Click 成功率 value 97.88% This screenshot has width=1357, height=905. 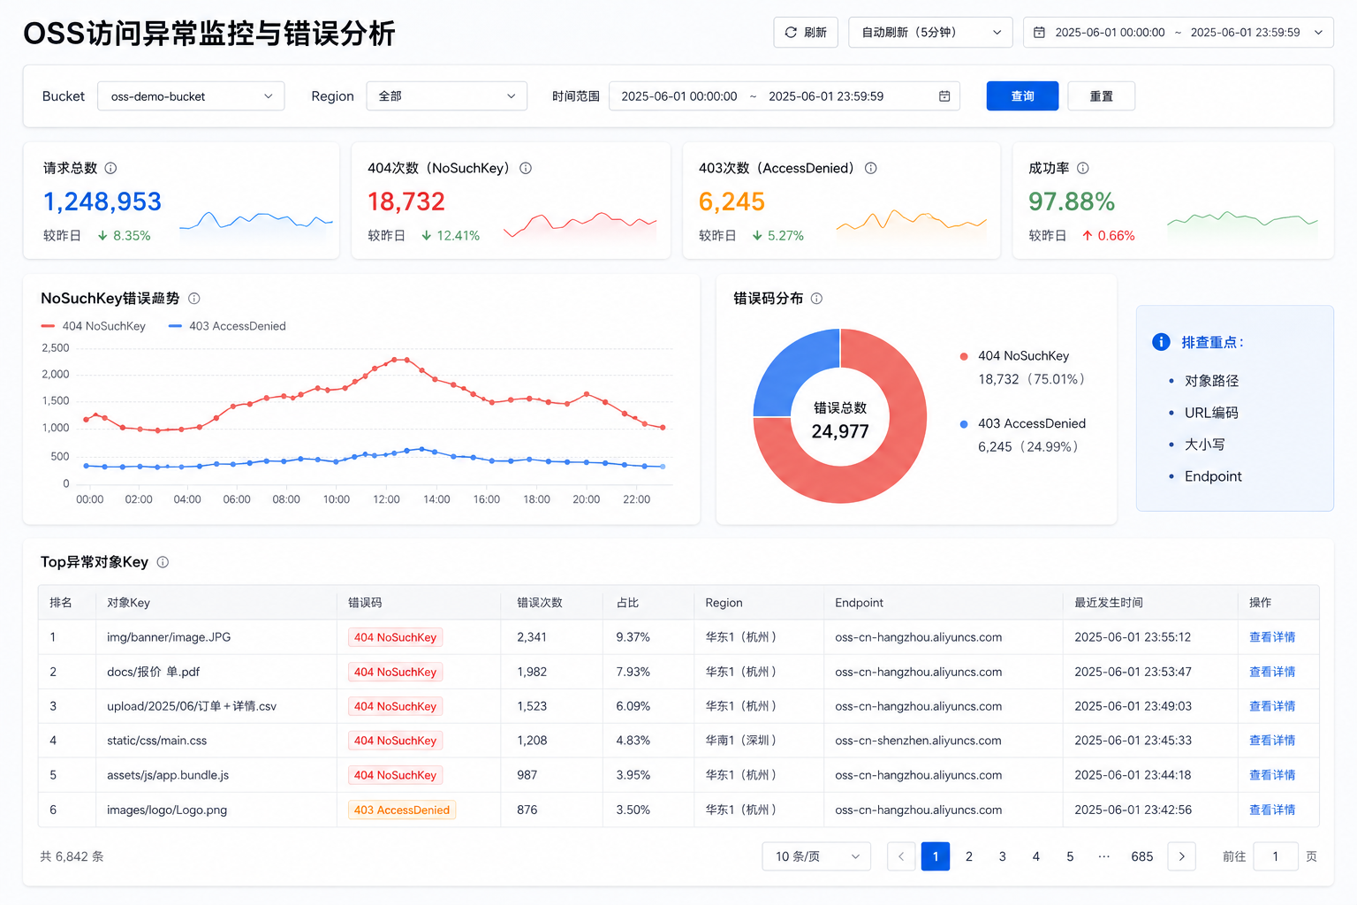[1072, 202]
